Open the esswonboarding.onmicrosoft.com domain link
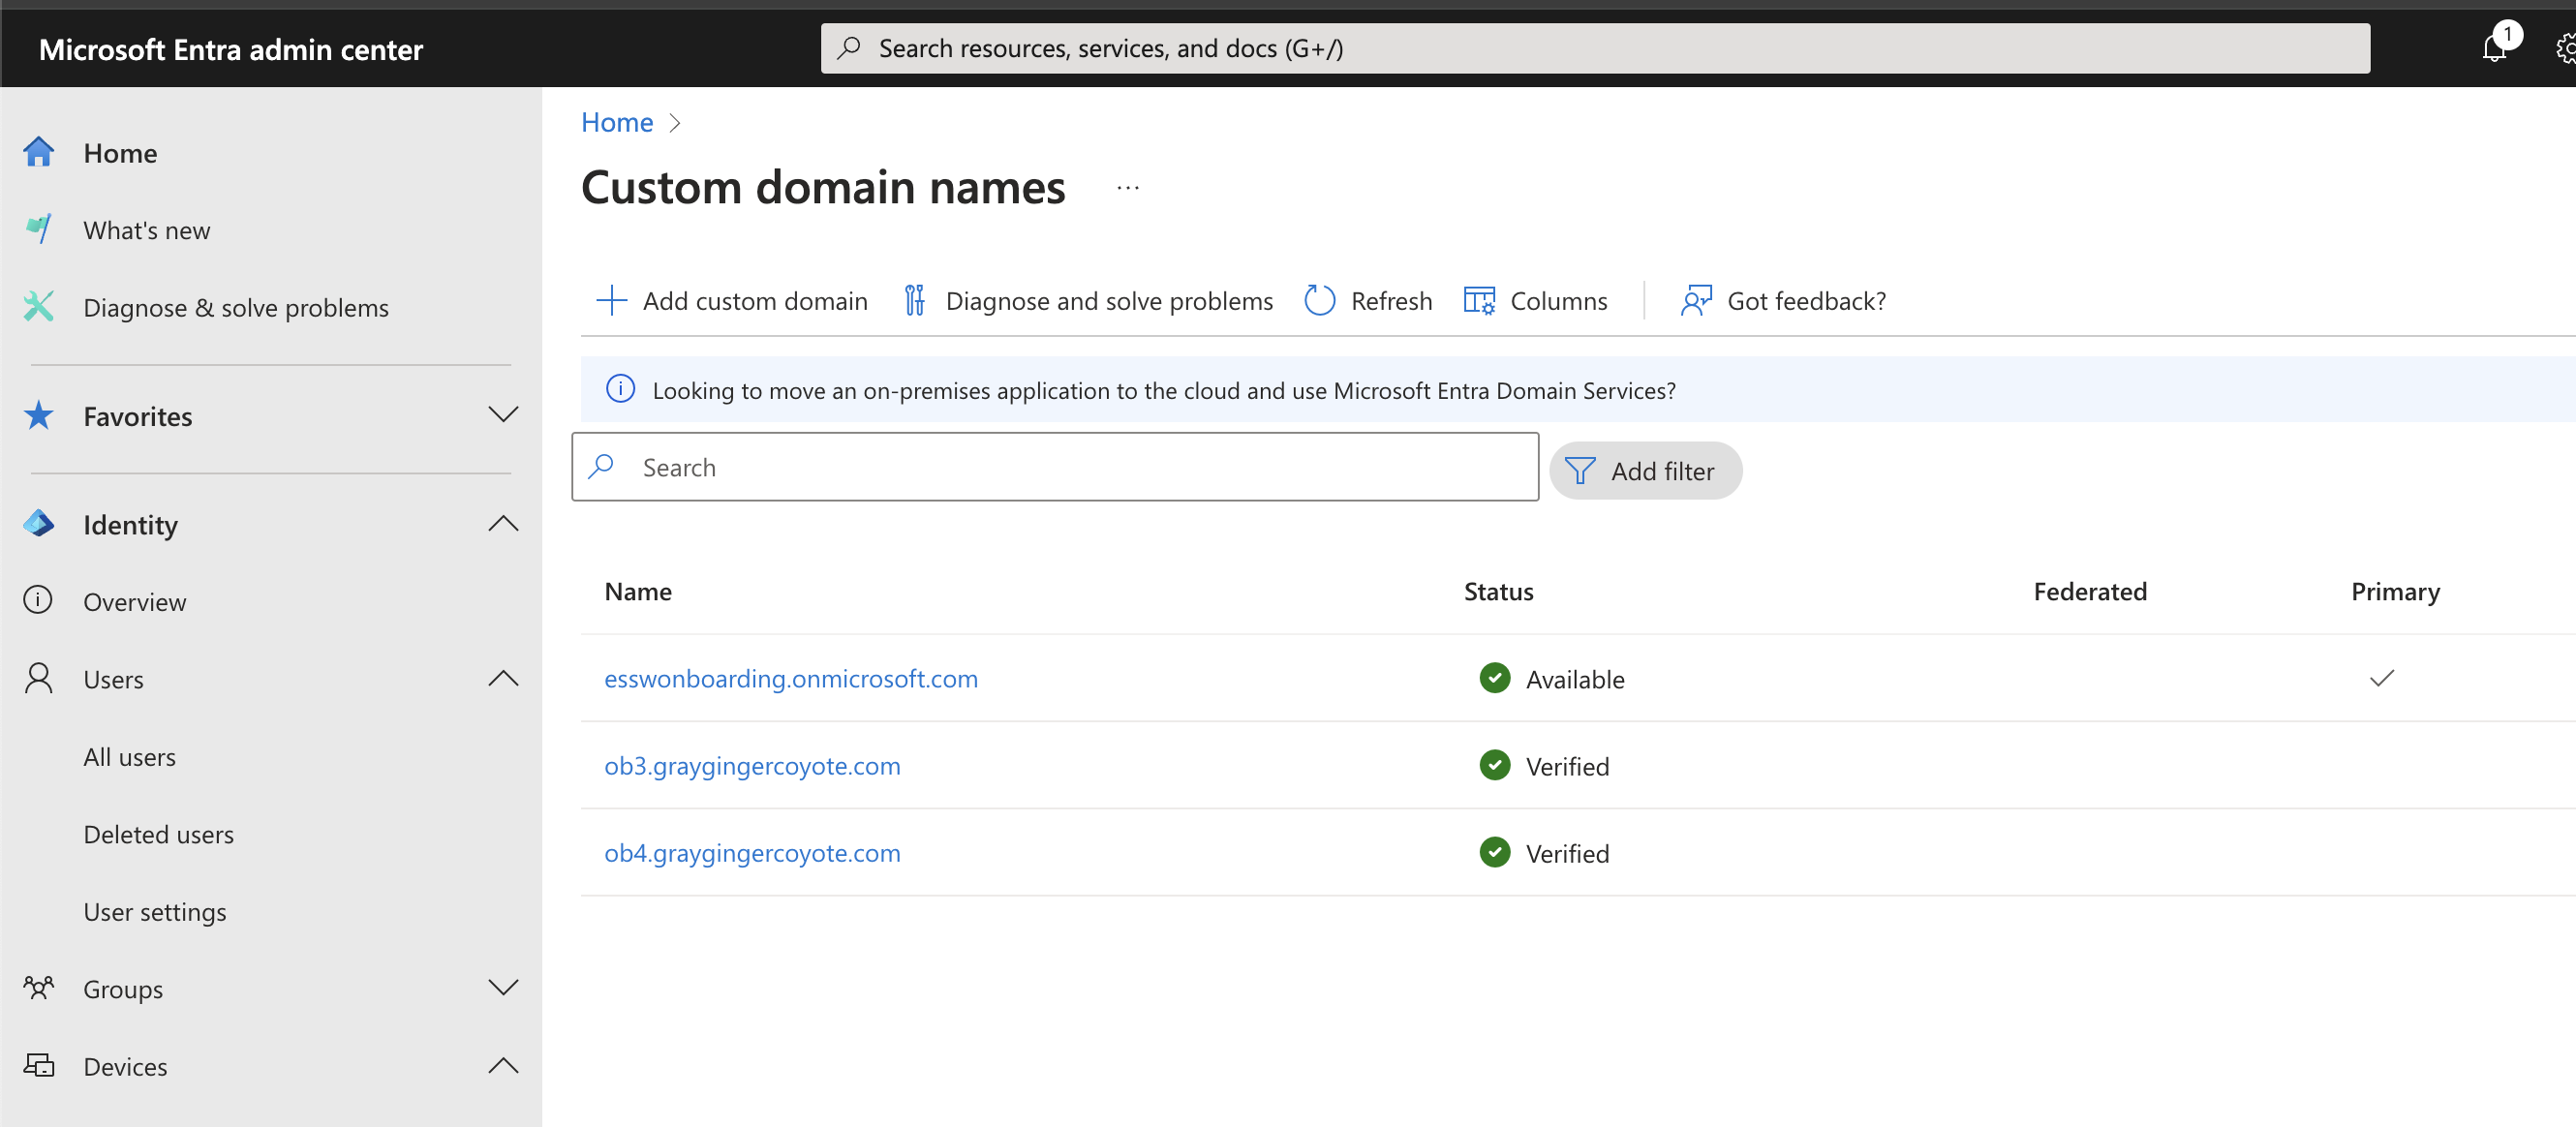2576x1127 pixels. [x=790, y=678]
